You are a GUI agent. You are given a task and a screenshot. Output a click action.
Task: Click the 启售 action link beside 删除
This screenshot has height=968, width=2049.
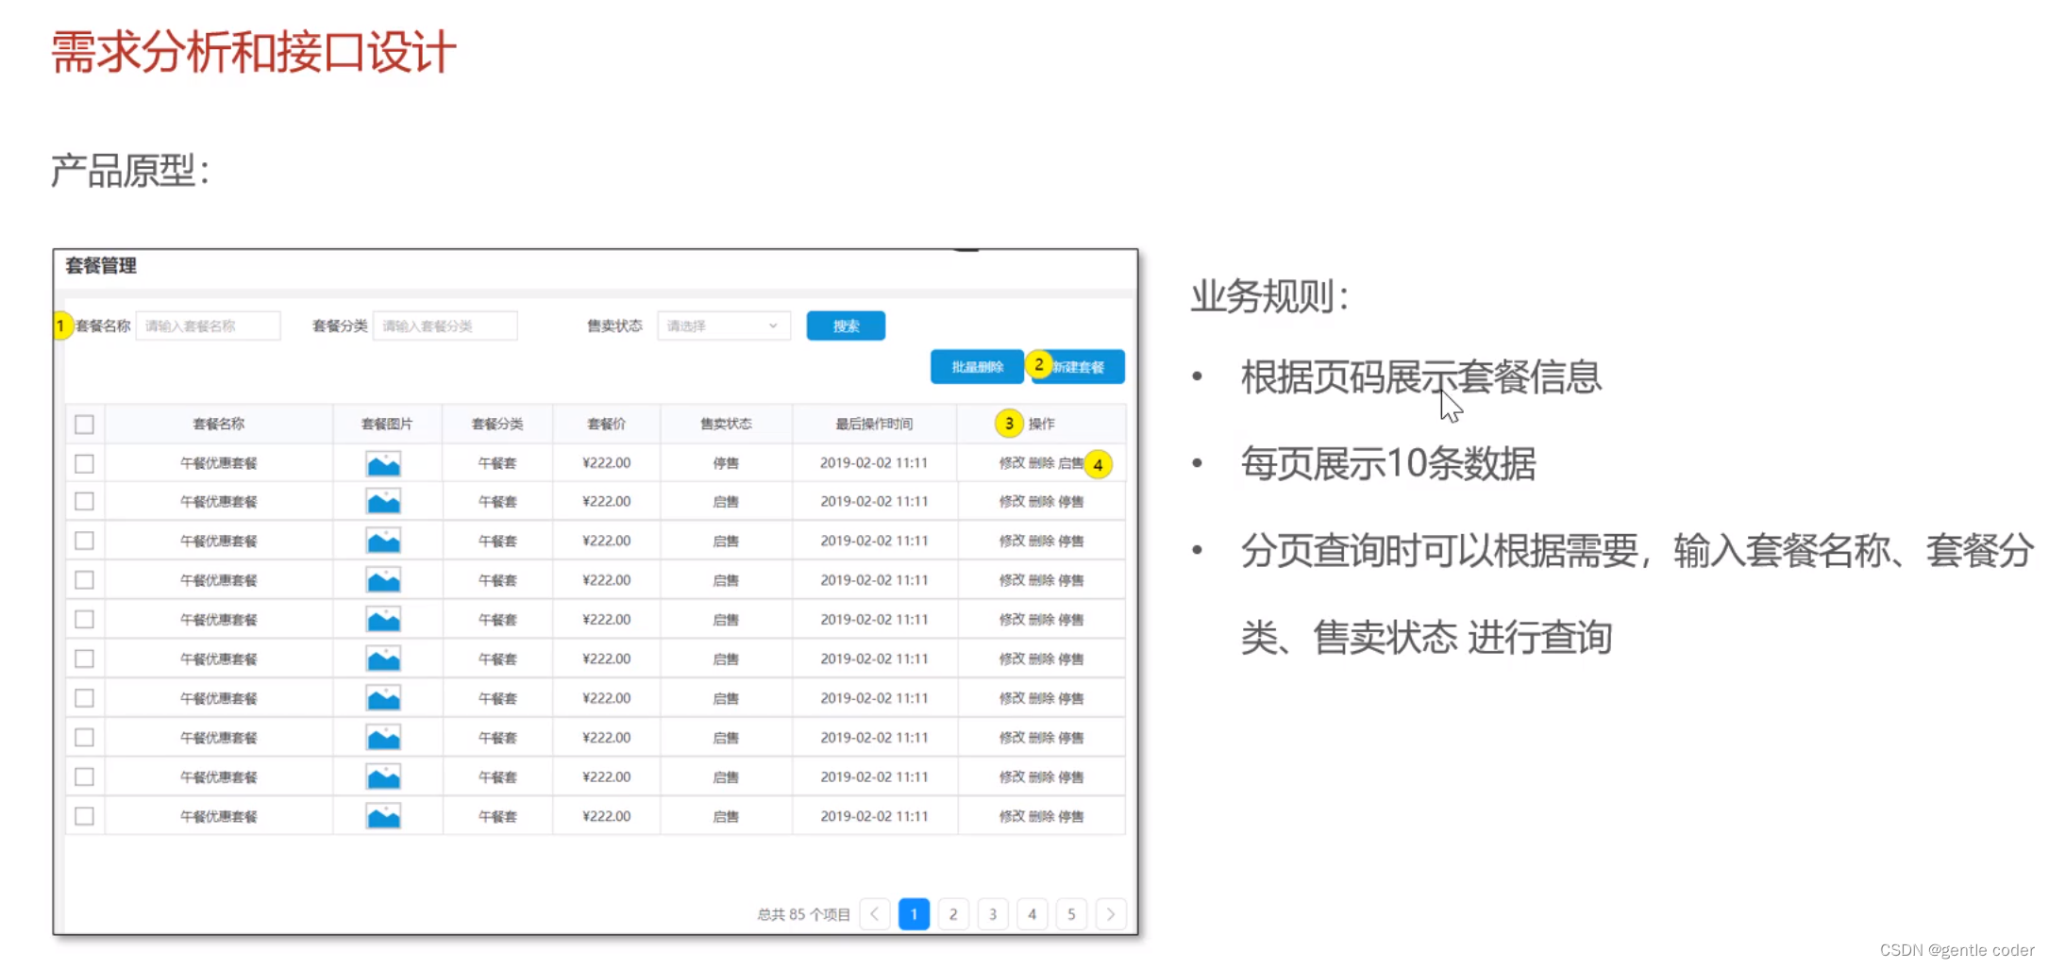(x=1070, y=463)
